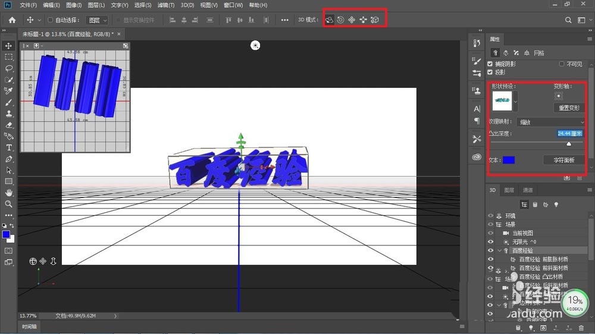Open the 滤镜(T) menu
Viewport: 595px width, 334px height.
(166, 5)
